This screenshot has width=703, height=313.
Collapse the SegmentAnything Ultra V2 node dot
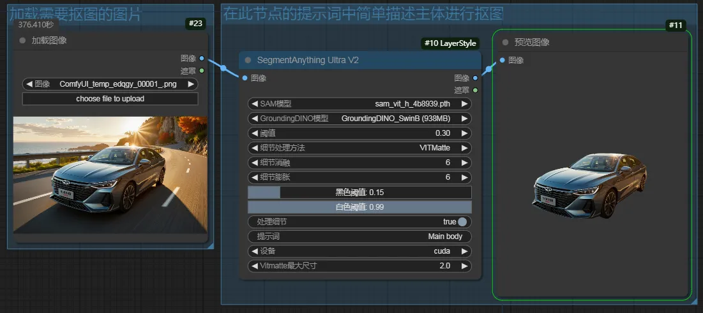[x=248, y=61]
